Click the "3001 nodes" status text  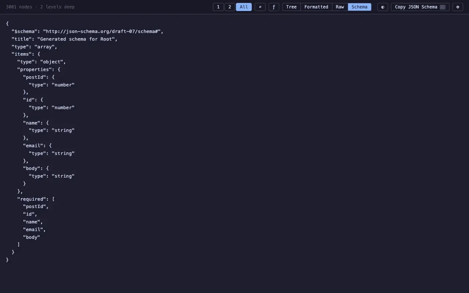[19, 7]
